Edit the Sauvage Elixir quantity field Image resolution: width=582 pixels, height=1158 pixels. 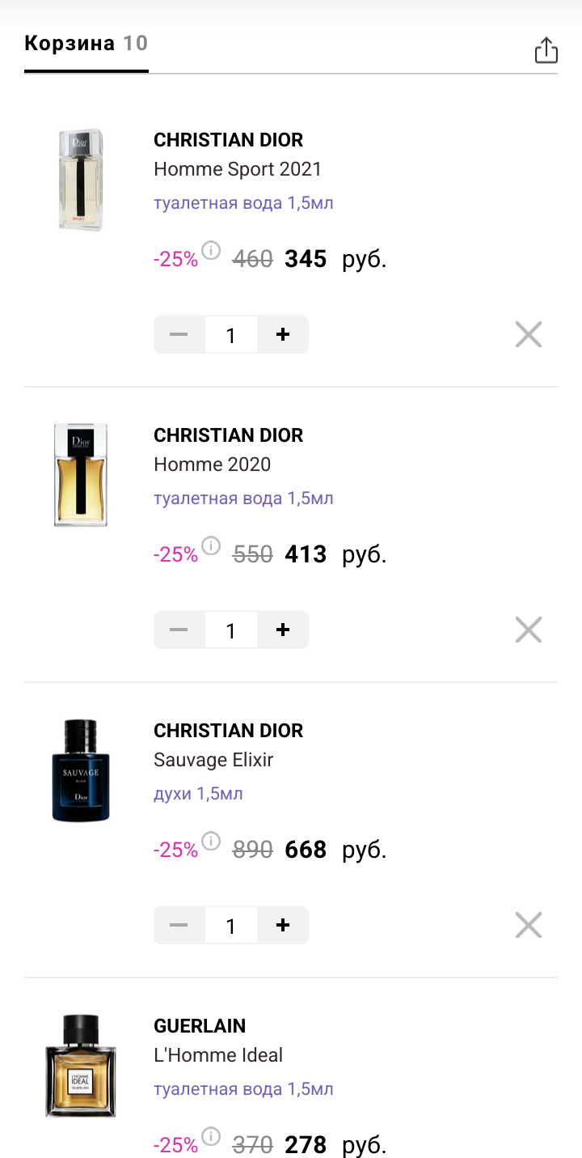tap(231, 925)
